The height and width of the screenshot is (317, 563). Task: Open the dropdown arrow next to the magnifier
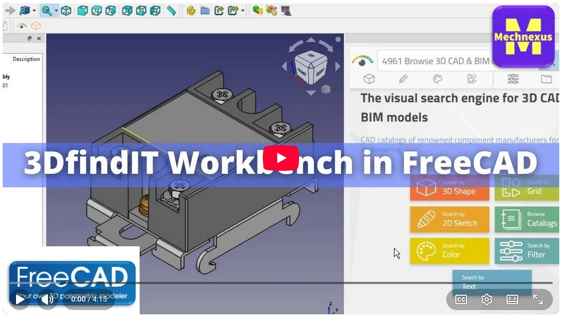56,11
